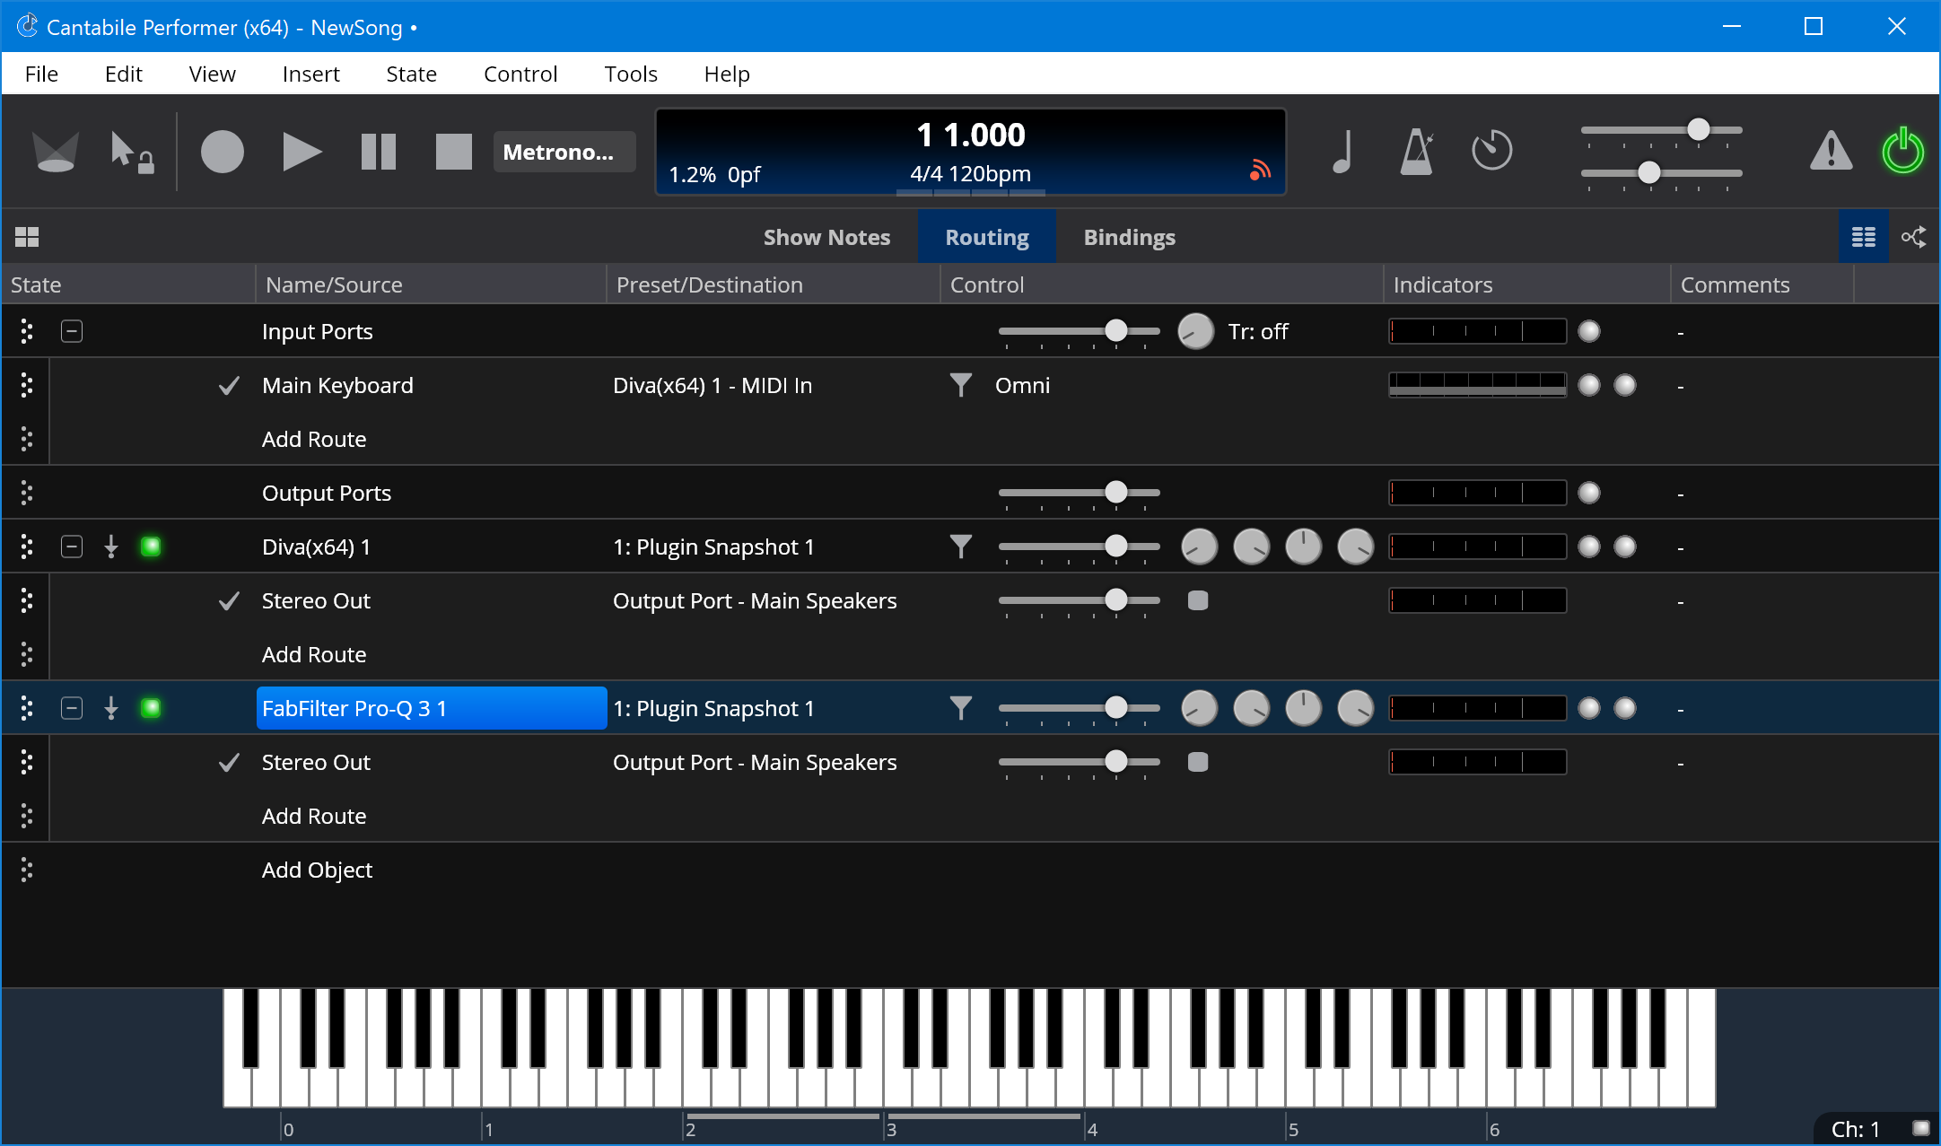Image resolution: width=1941 pixels, height=1146 pixels.
Task: Collapse the Input Ports section
Action: tap(72, 331)
